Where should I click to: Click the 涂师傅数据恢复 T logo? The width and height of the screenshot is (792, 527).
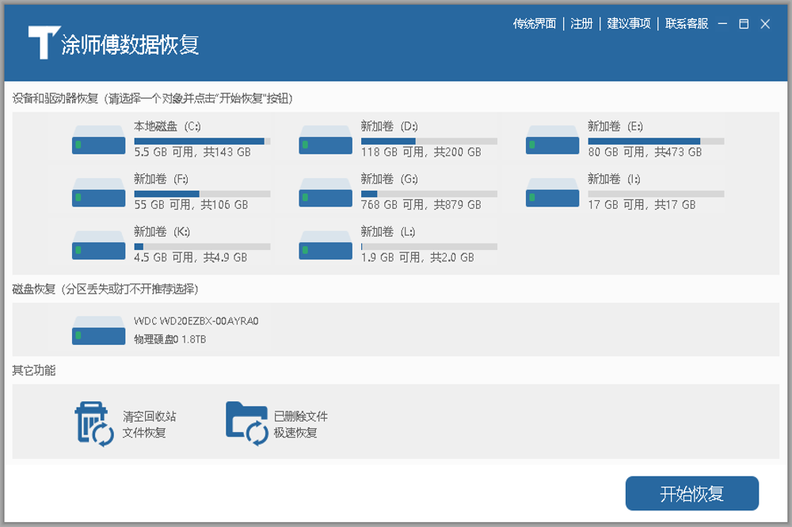tap(42, 42)
